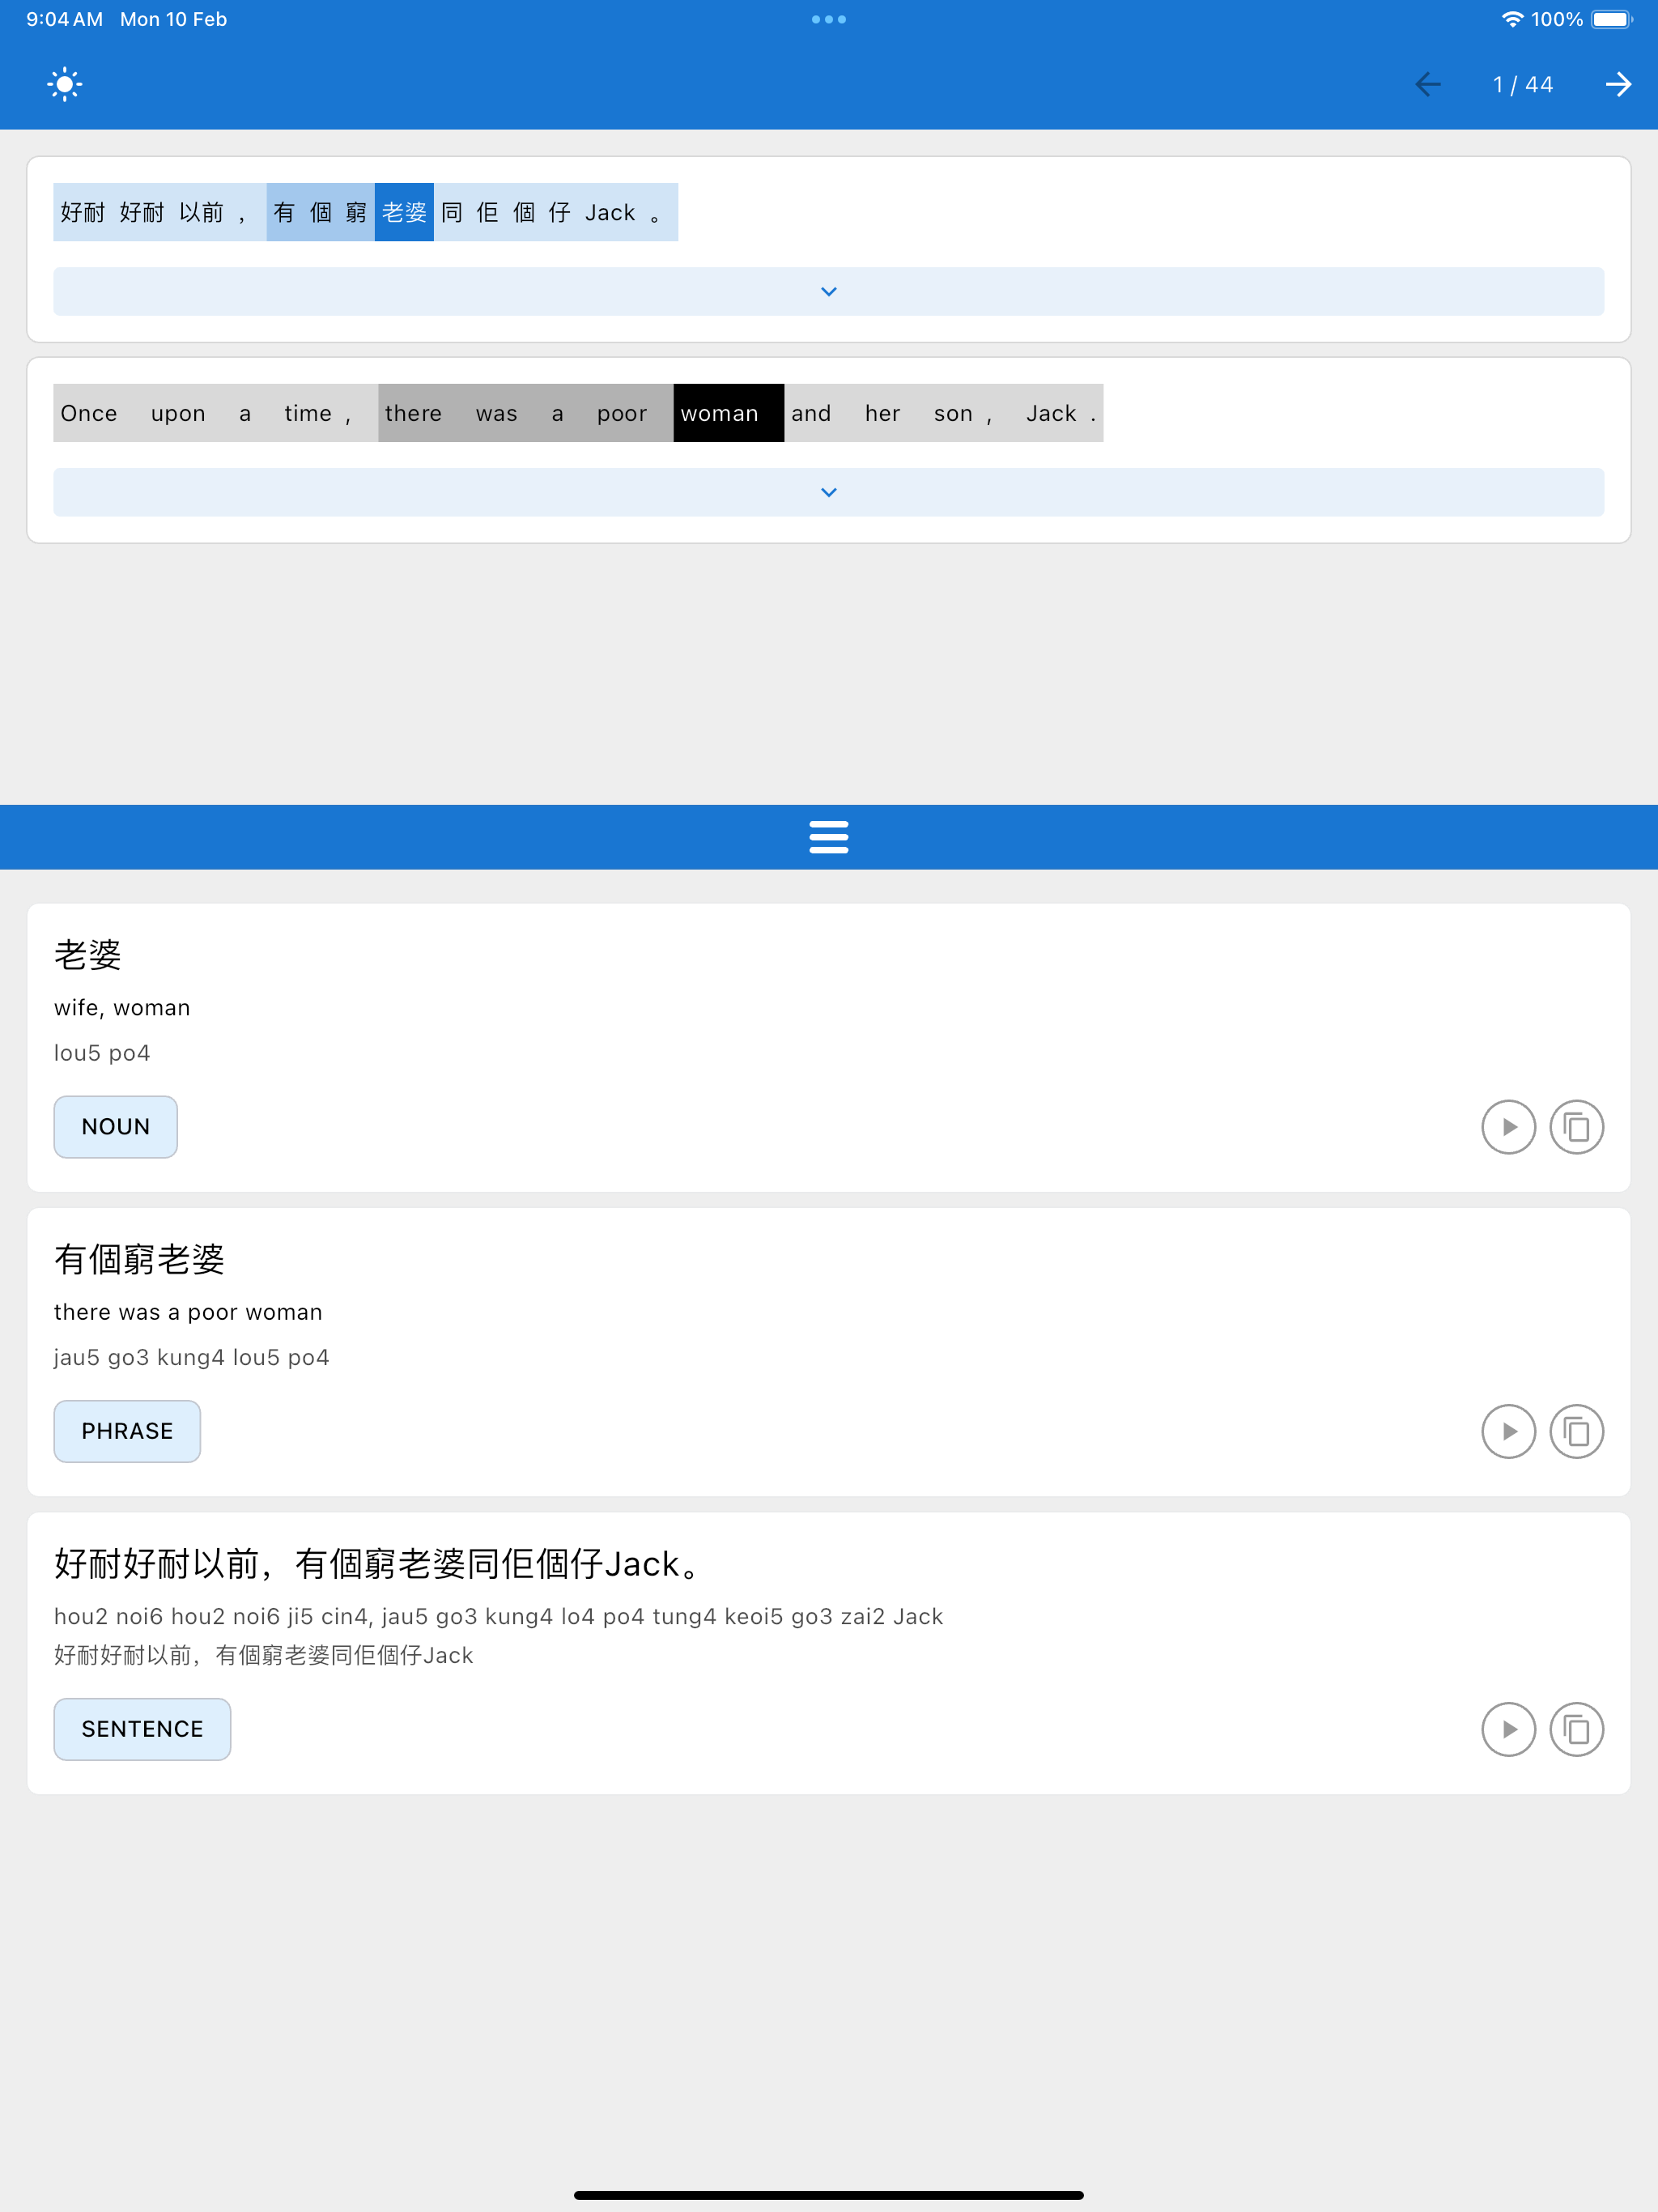Select the word 窮 in Cantonese sentence
Screen dimensions: 1658x2212
coord(357,212)
